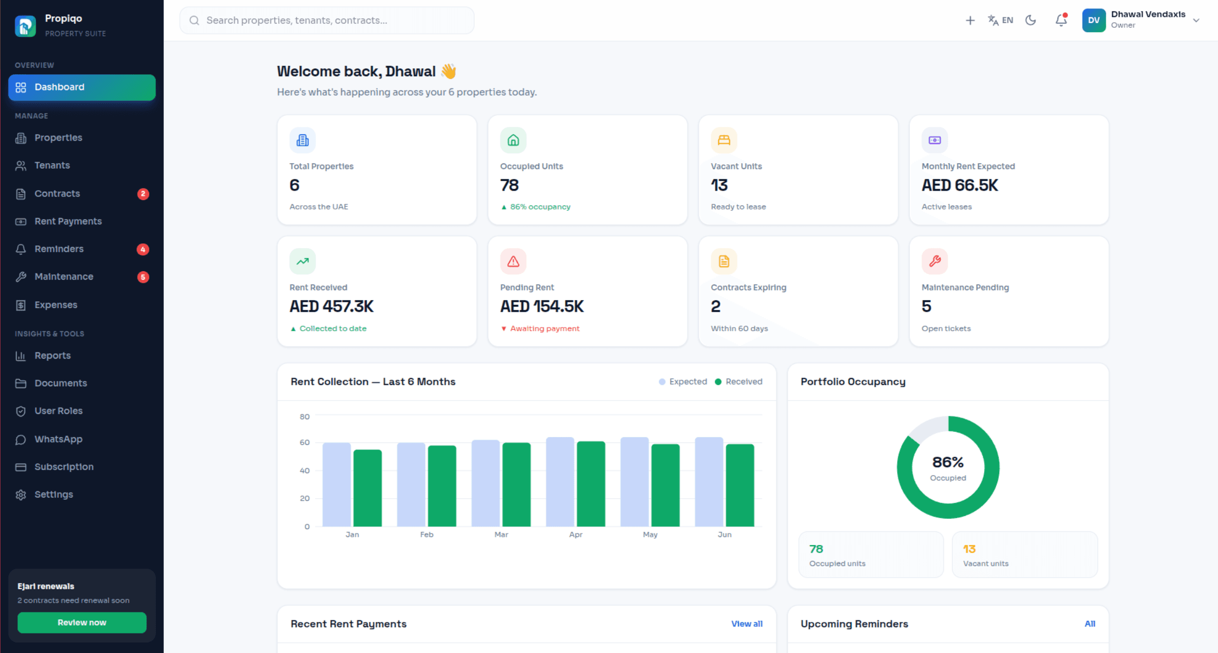Screen dimensions: 1218x653
Task: Click the AED 154.5K value
Action: [542, 306]
